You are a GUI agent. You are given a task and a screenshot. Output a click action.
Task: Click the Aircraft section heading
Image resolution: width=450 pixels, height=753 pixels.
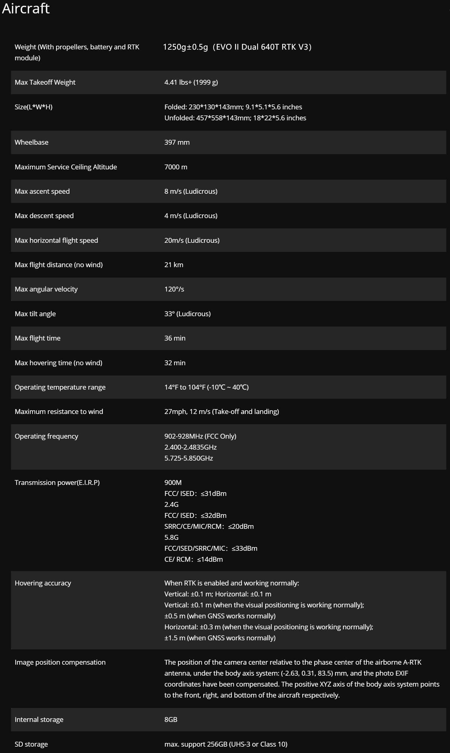26,8
